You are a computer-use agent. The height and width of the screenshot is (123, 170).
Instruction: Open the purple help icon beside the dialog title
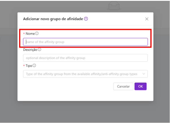tap(86, 19)
